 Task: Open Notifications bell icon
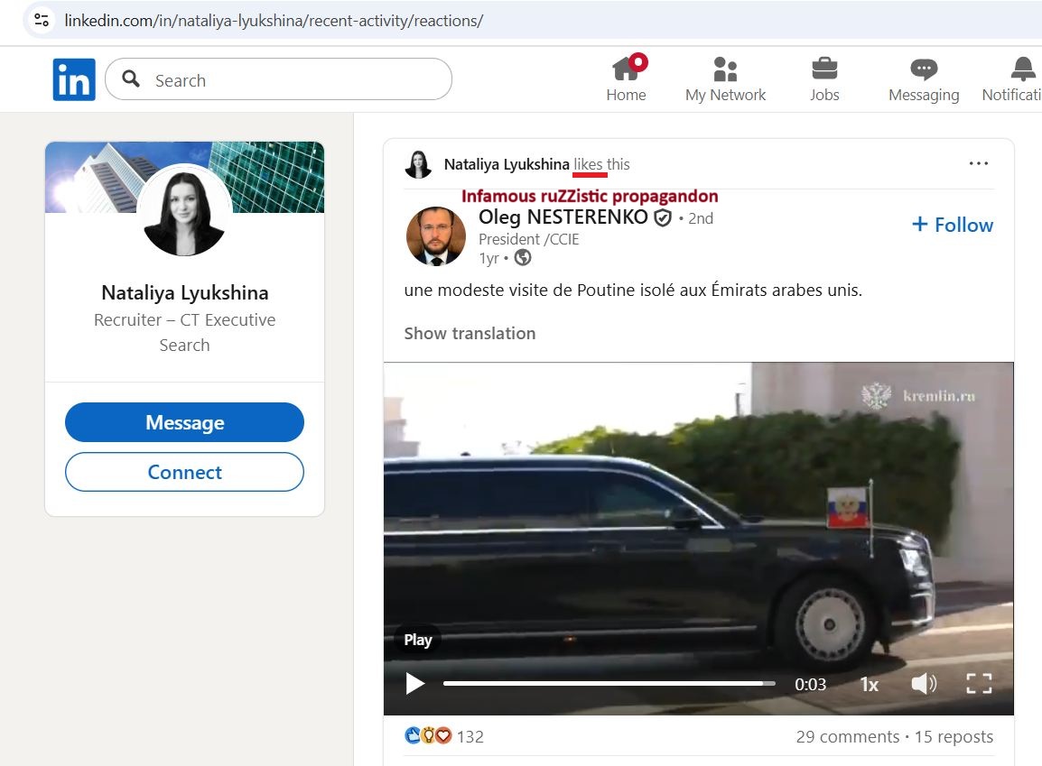1022,69
